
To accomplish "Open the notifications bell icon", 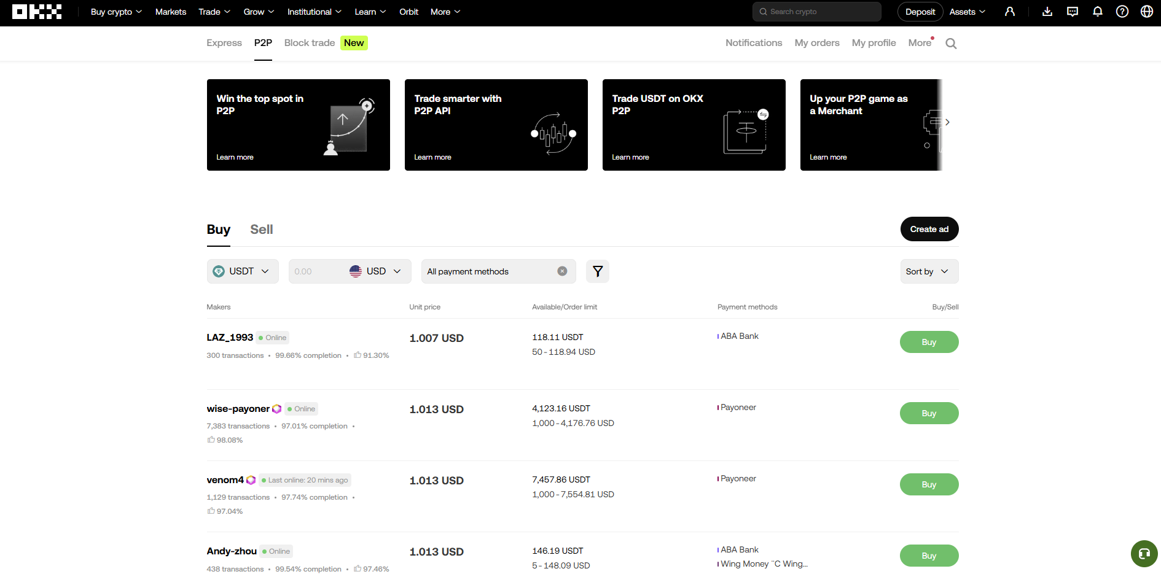I will click(x=1098, y=12).
